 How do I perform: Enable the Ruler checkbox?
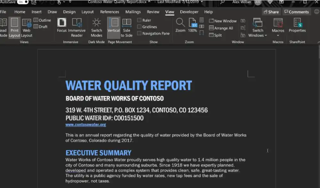pyautogui.click(x=140, y=20)
